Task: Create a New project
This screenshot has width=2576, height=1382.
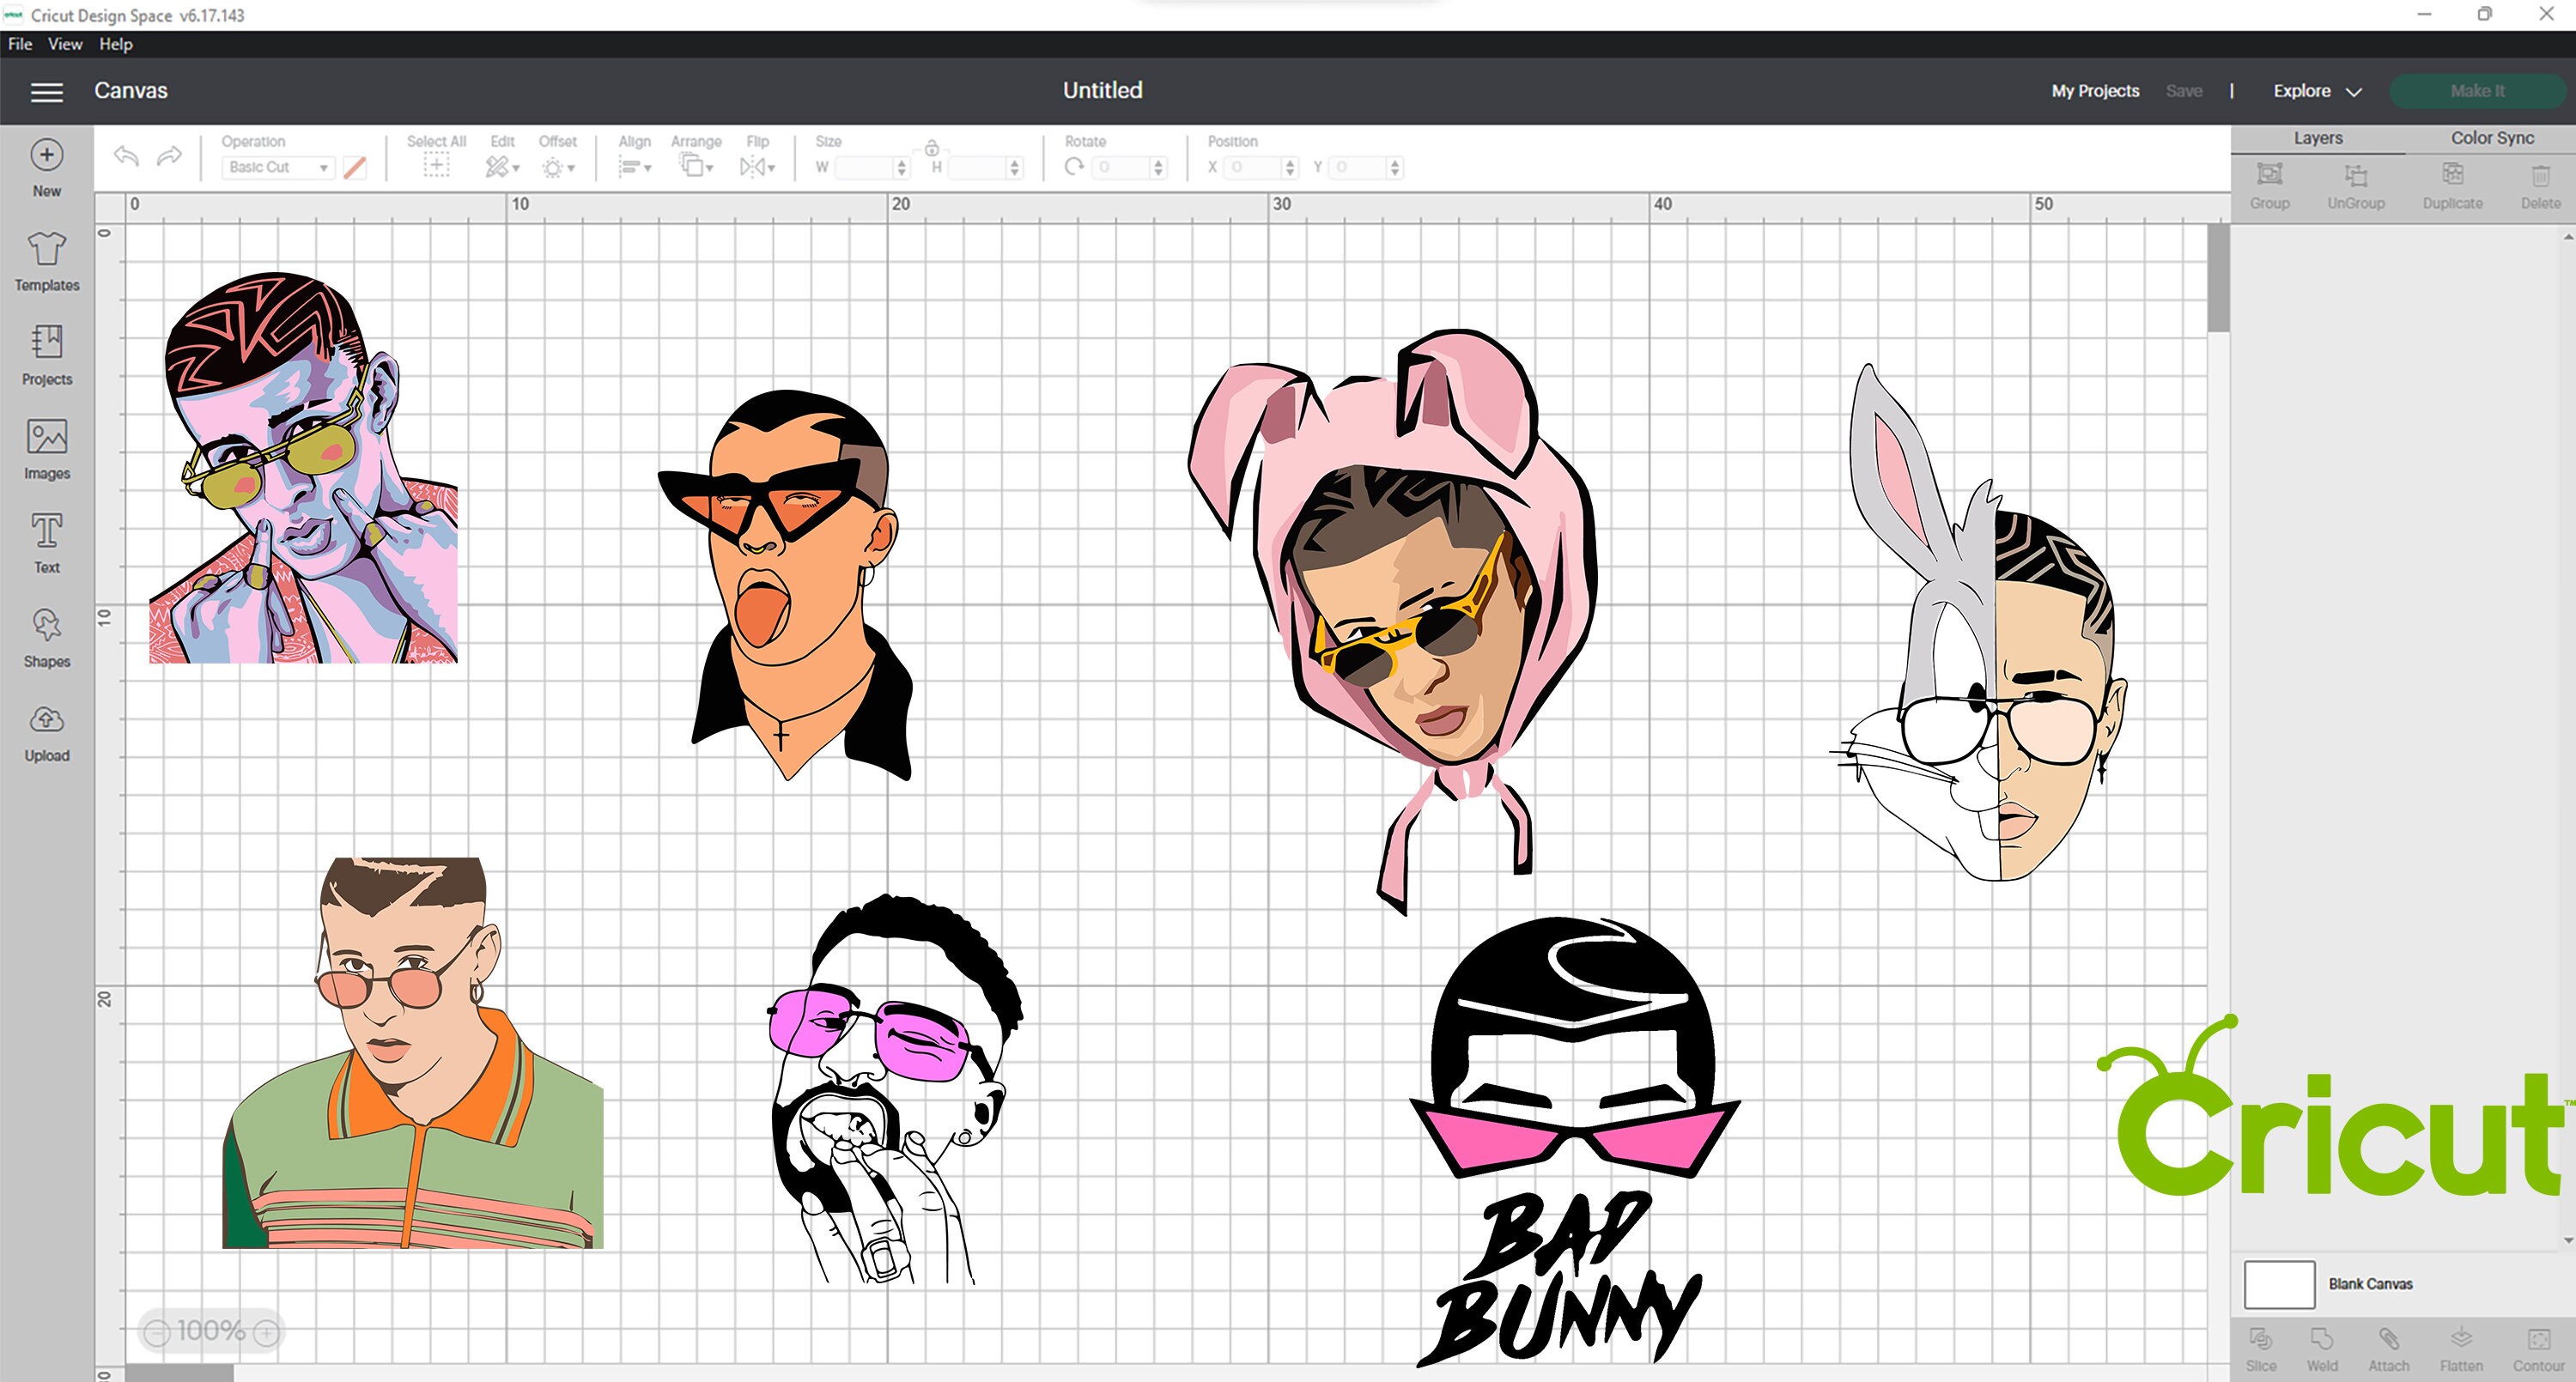Action: click(46, 168)
